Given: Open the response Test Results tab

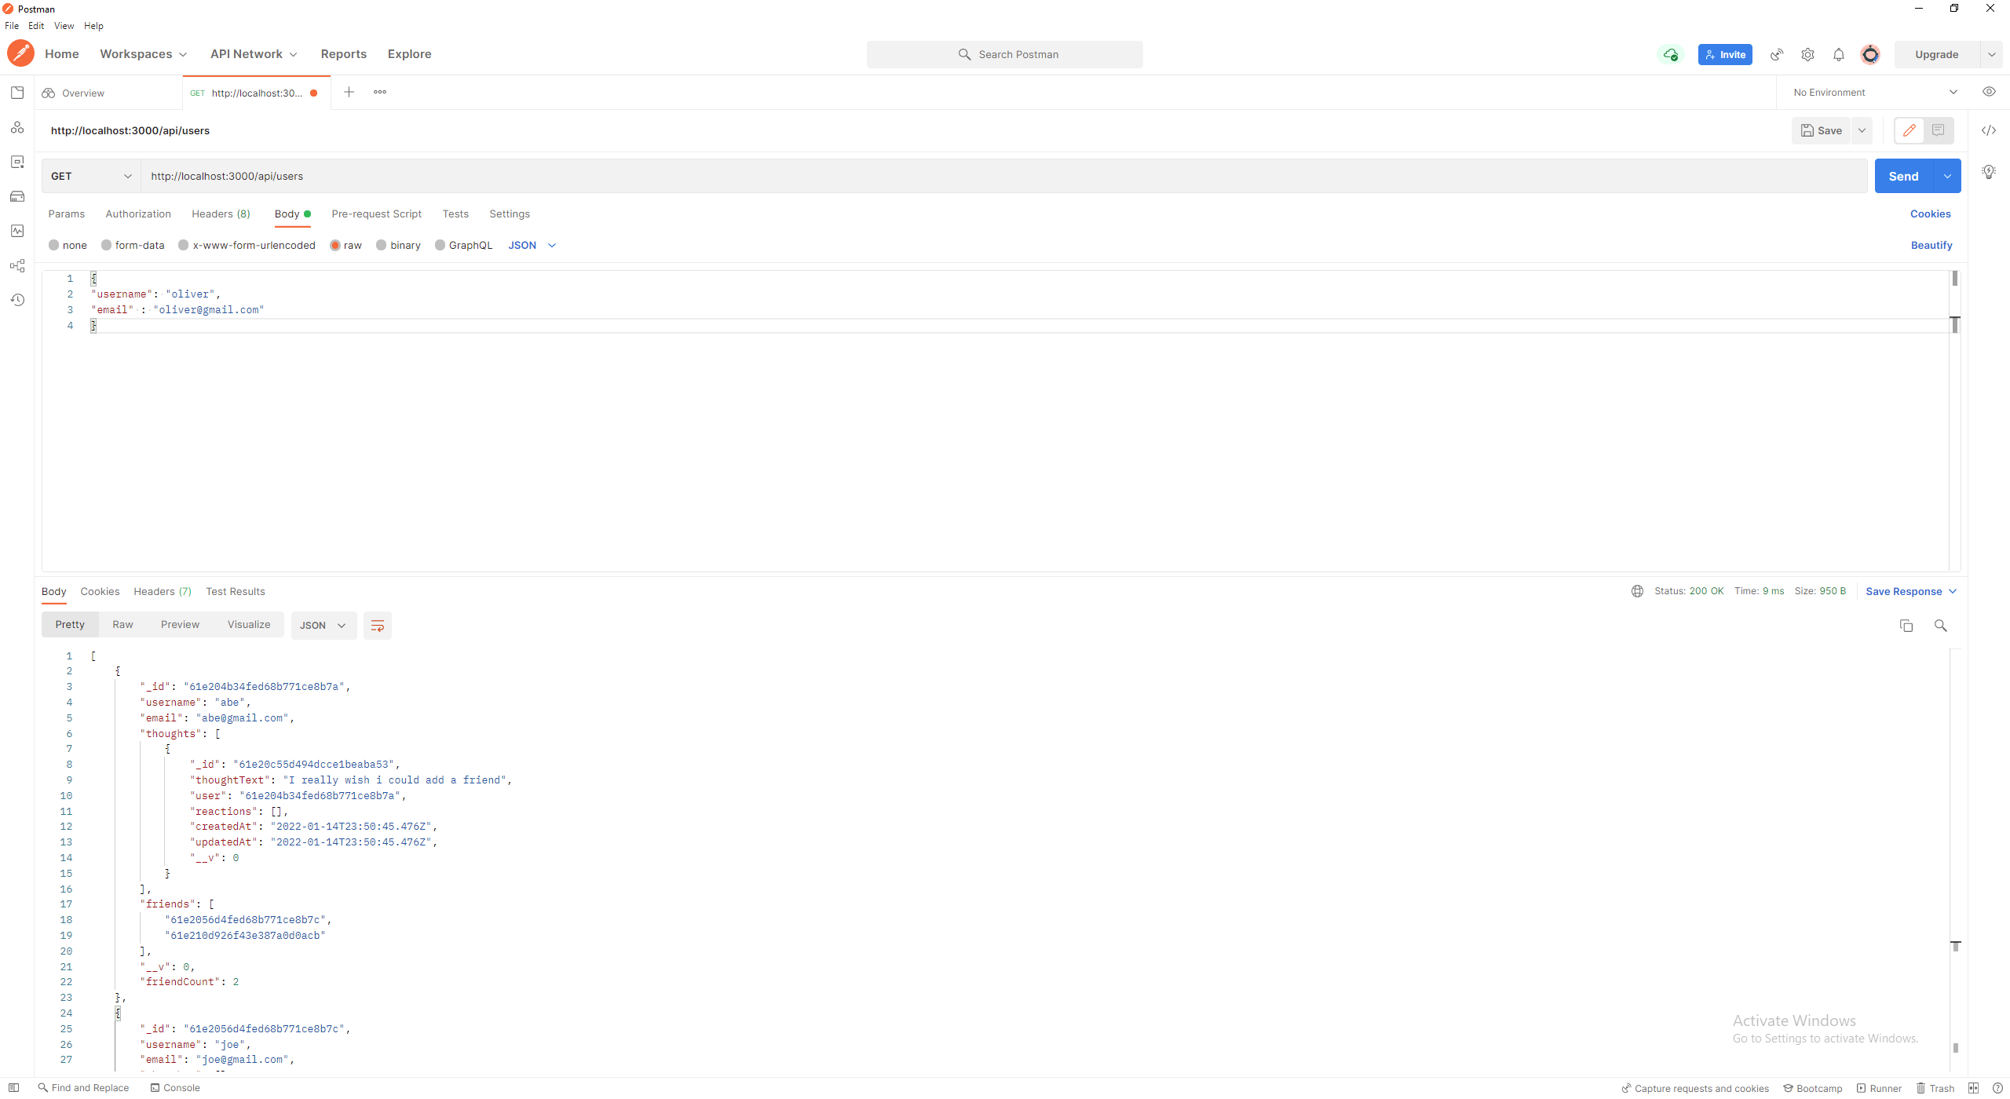Looking at the screenshot, I should click(235, 591).
